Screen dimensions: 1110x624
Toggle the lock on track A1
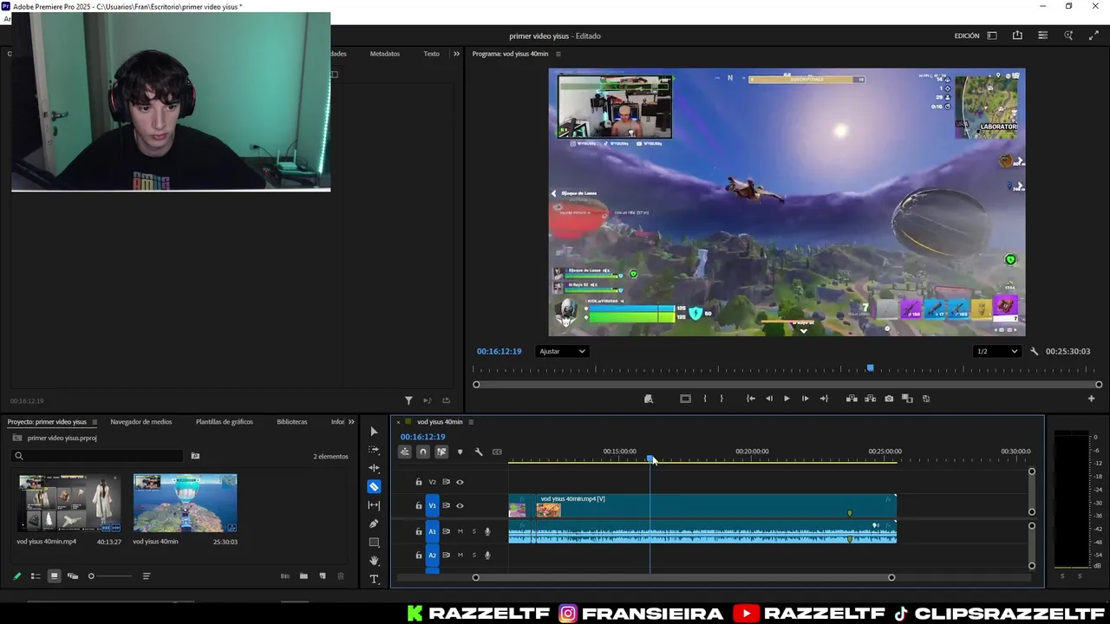tap(418, 531)
